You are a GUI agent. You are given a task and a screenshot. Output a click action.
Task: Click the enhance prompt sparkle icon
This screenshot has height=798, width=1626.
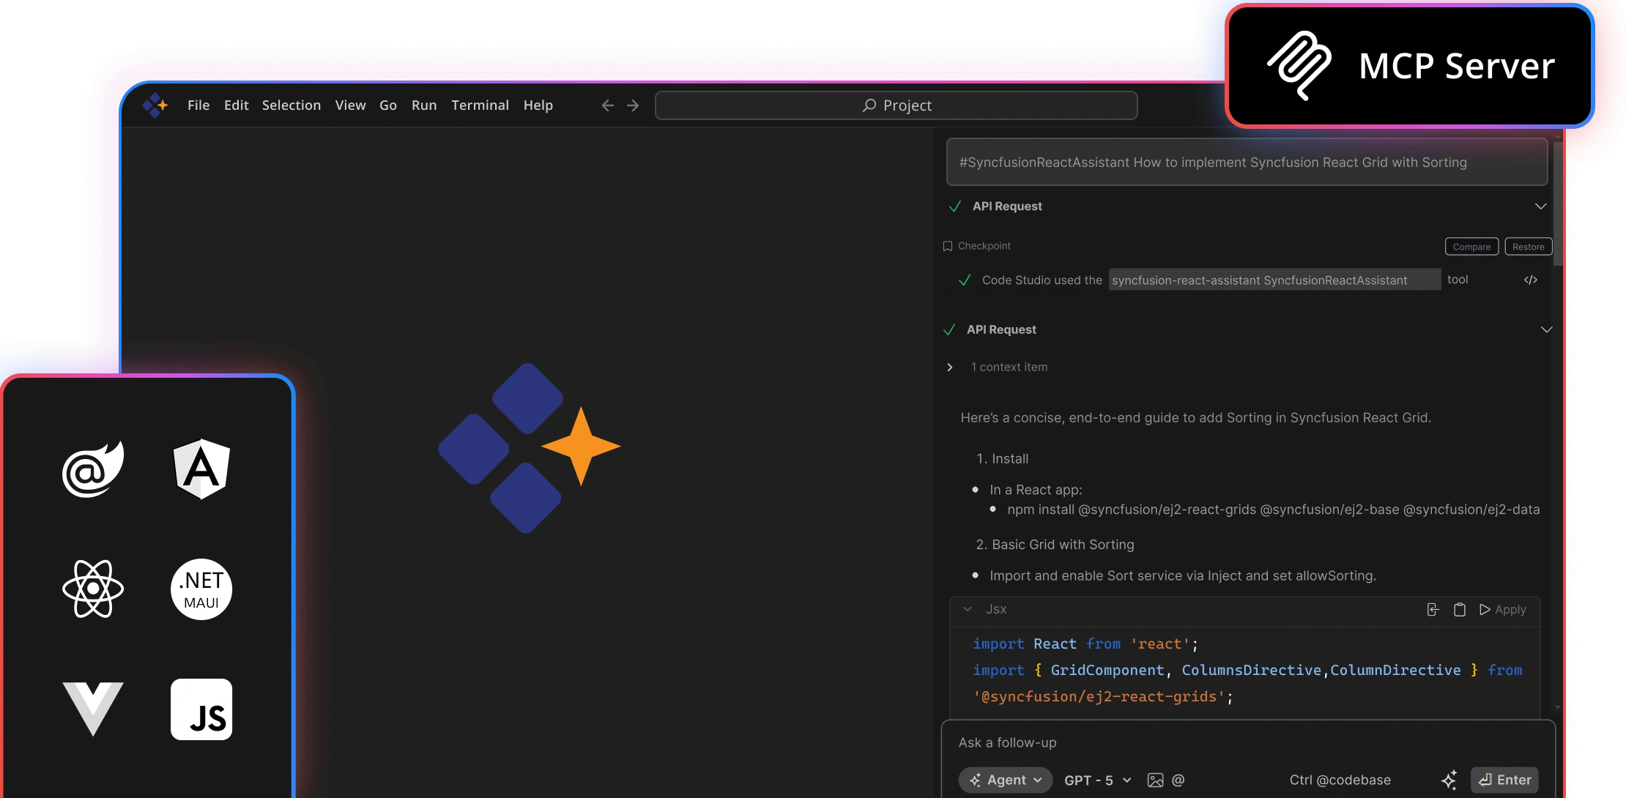pos(1449,780)
